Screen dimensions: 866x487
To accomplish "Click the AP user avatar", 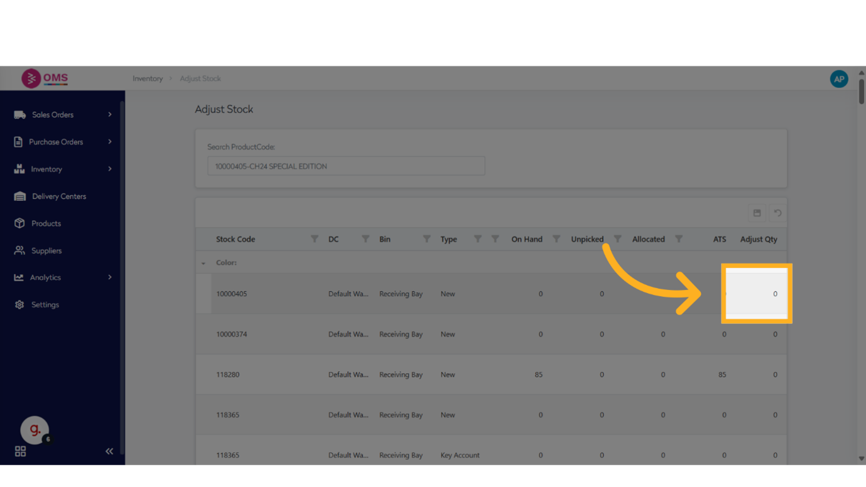I will click(x=838, y=79).
